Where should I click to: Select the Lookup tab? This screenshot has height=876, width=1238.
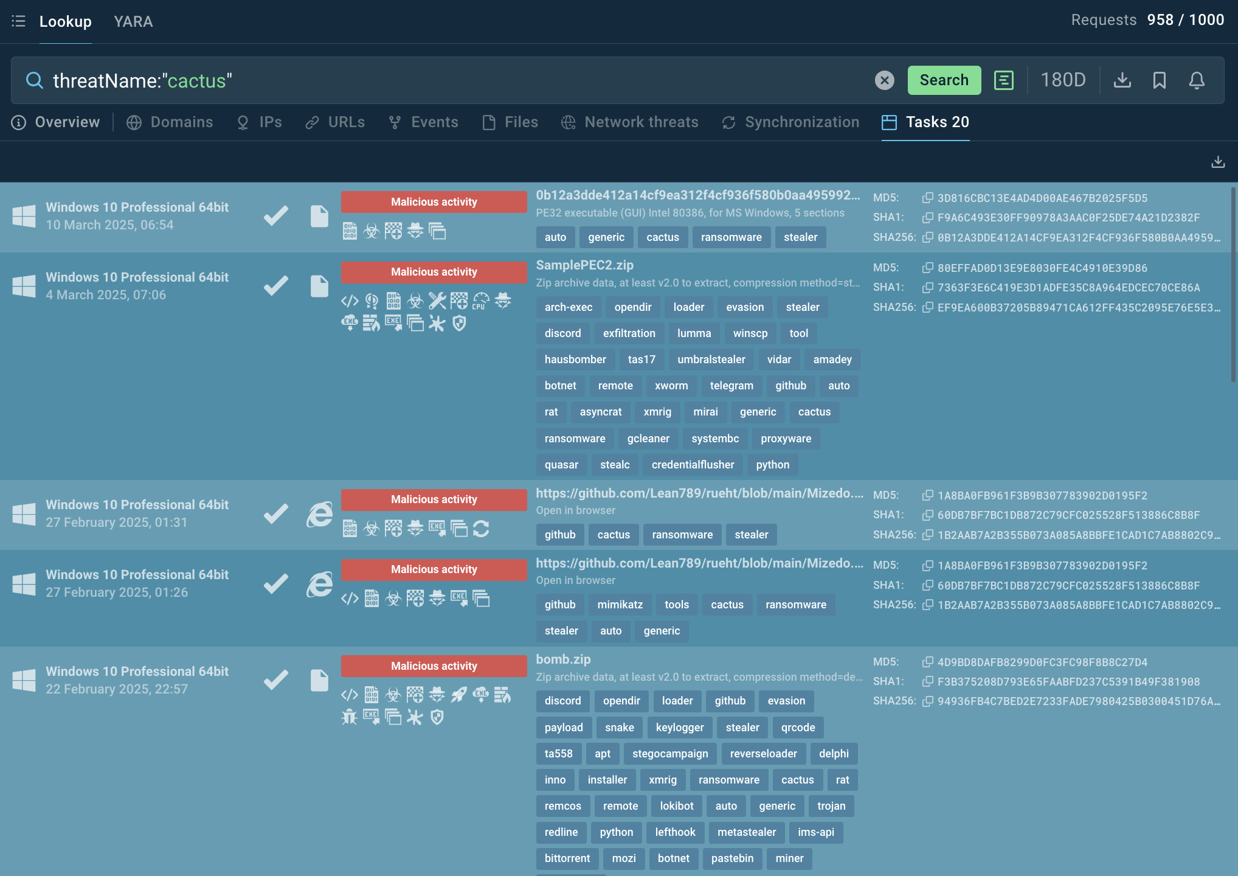pyautogui.click(x=66, y=21)
